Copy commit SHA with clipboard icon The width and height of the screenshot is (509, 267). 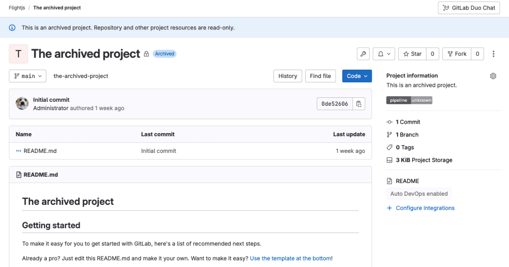(359, 104)
